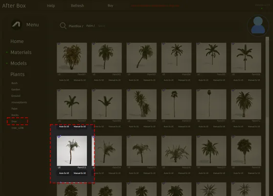Screen dimensions: 273x196
Task: Click Manual Ex UE under Palm004
Action: coord(184,80)
